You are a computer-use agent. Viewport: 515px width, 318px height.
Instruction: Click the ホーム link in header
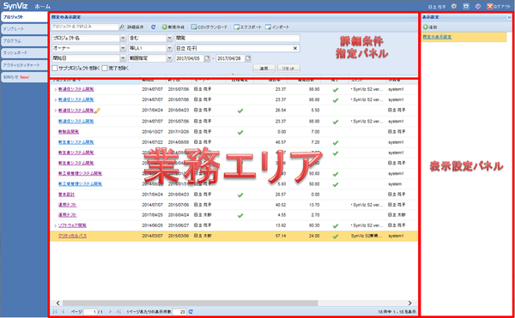pos(43,7)
